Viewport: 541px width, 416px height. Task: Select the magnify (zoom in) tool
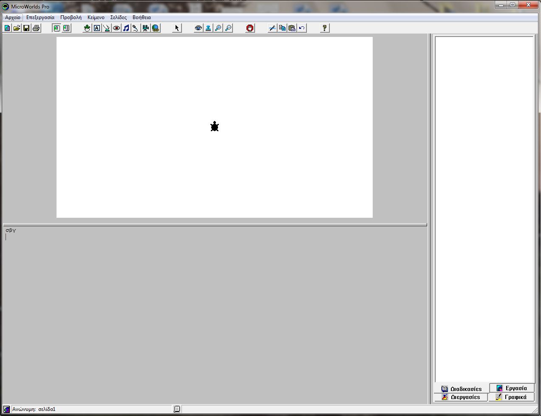pyautogui.click(x=218, y=28)
